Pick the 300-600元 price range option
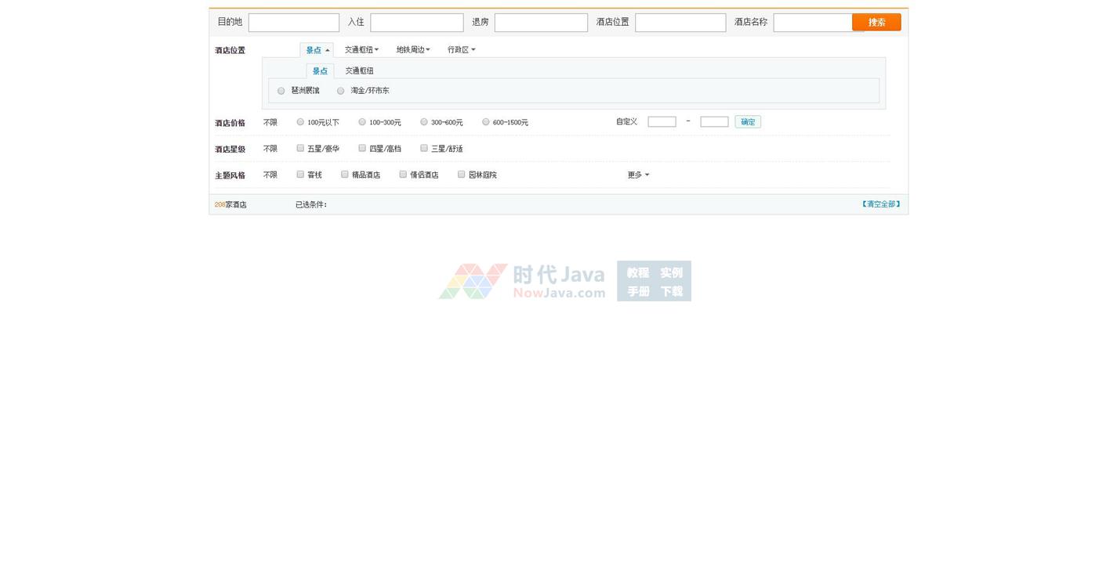 (x=424, y=122)
